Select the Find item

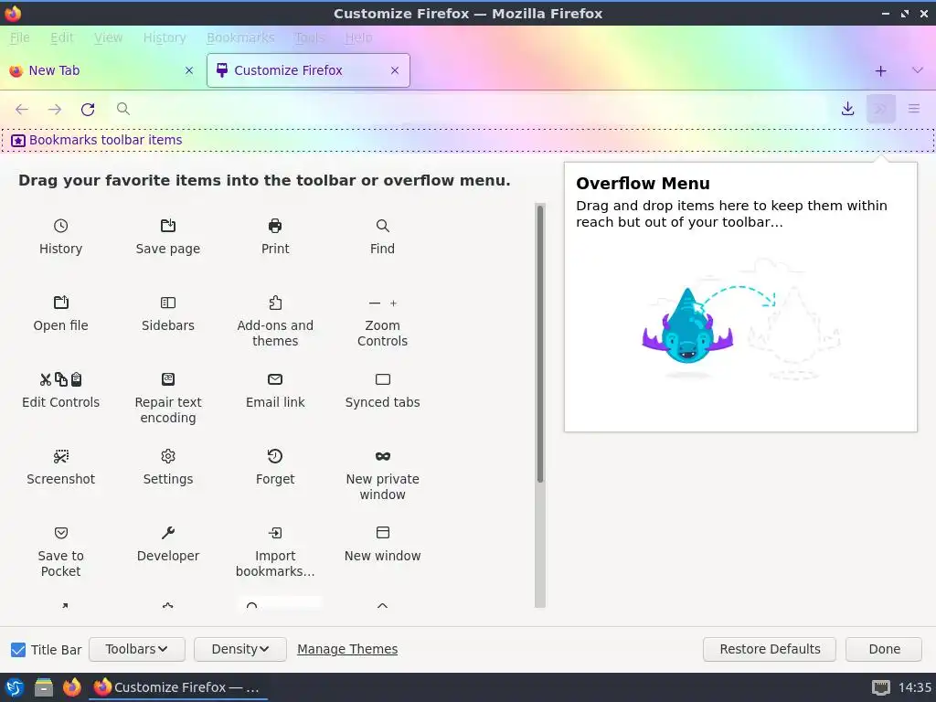click(x=382, y=237)
